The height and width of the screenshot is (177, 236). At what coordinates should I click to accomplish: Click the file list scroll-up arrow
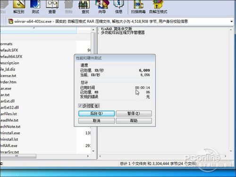click(x=93, y=30)
